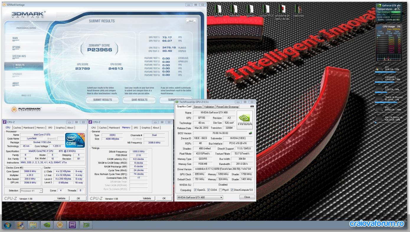Toggle the DirectCompute 5.0 checkbox

232,190
